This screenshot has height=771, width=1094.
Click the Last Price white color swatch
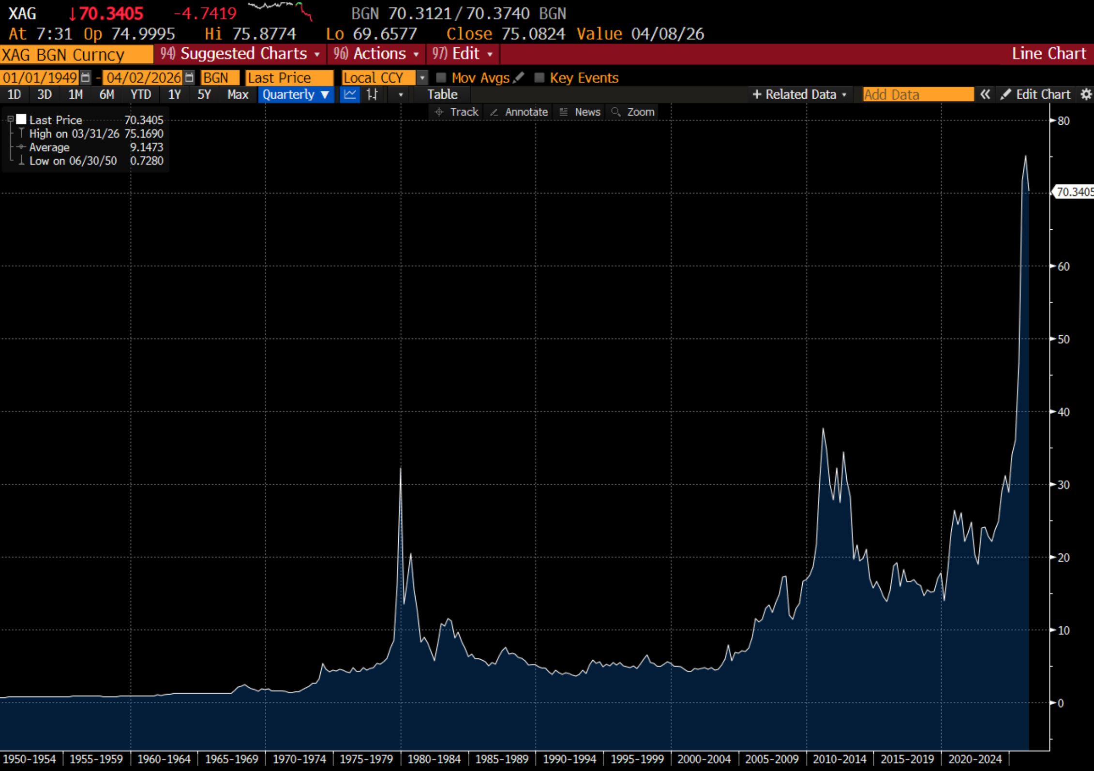(x=21, y=119)
